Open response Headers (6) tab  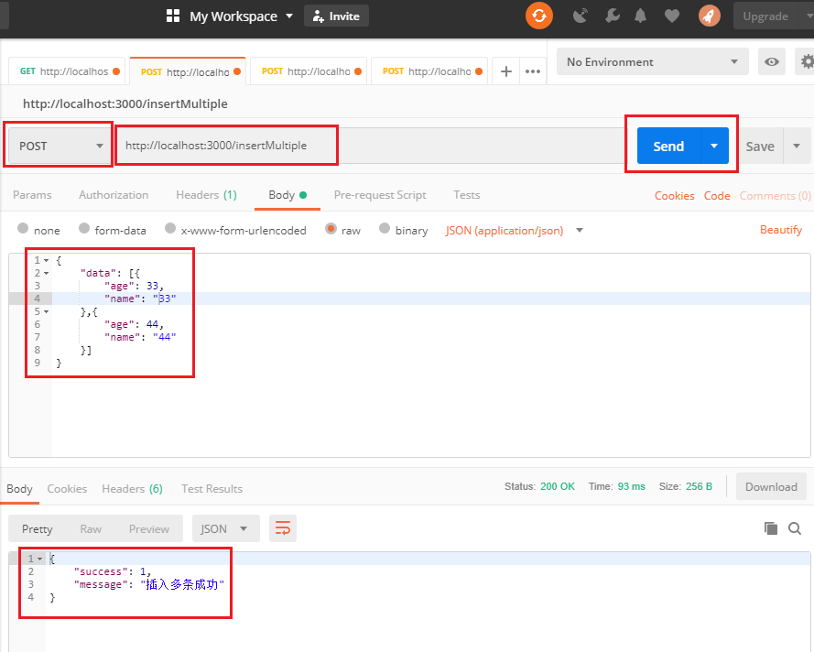click(133, 488)
